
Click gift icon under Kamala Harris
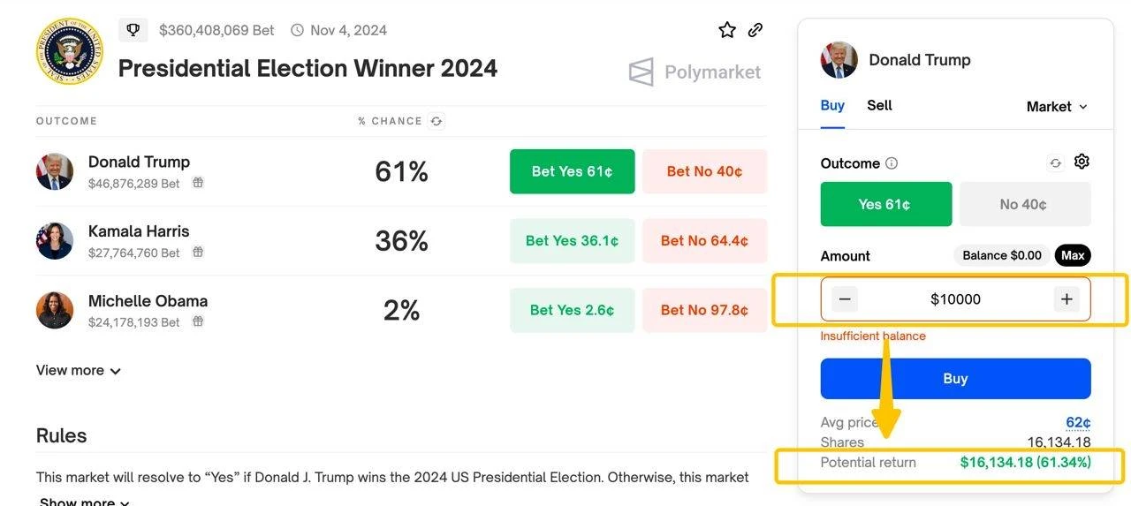click(198, 253)
